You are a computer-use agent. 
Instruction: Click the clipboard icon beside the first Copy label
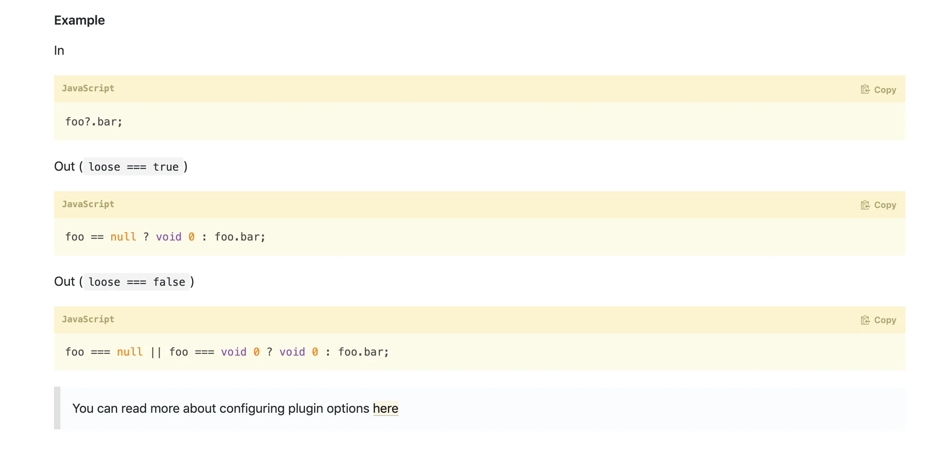(x=866, y=89)
